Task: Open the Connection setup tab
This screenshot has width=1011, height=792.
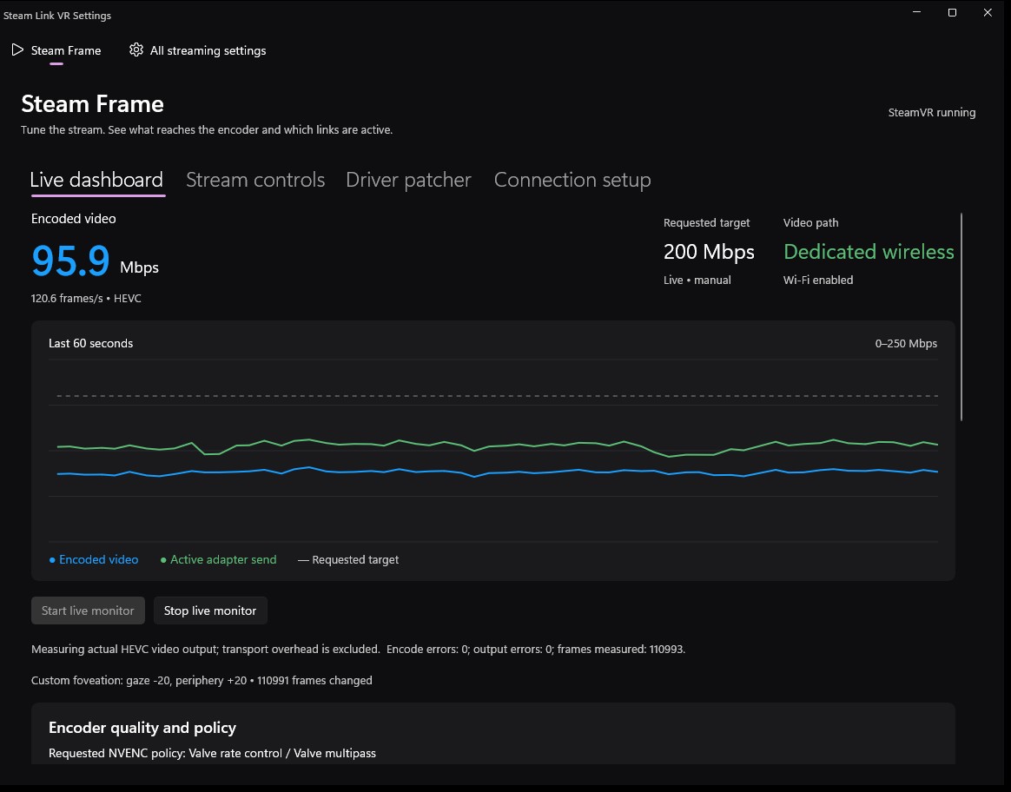Action: (572, 179)
